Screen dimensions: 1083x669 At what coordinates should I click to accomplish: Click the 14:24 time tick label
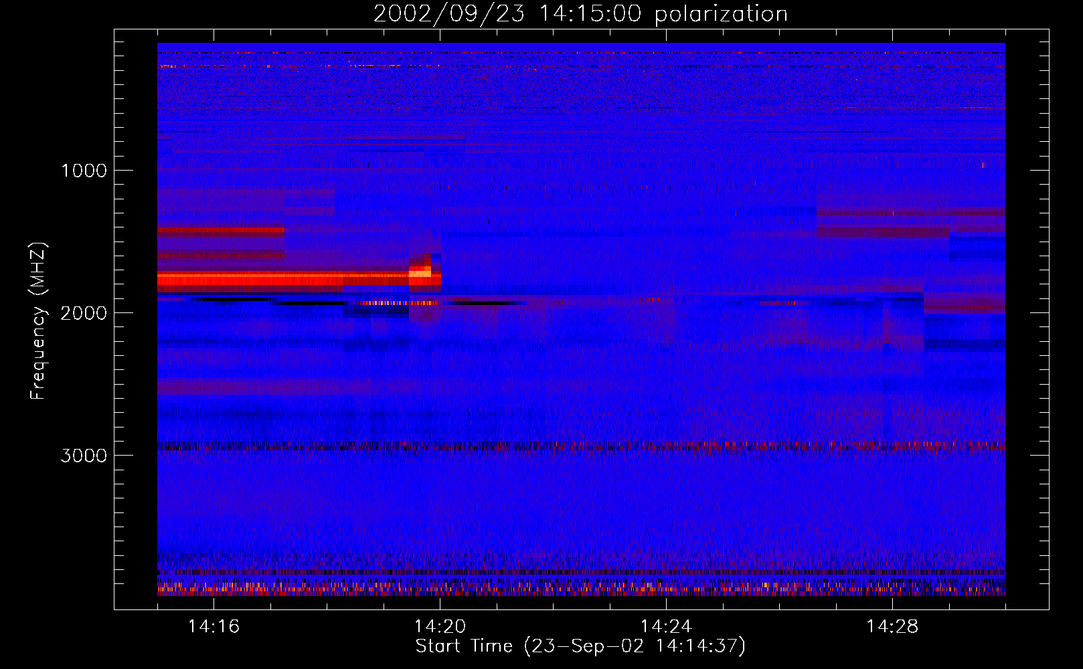point(666,626)
